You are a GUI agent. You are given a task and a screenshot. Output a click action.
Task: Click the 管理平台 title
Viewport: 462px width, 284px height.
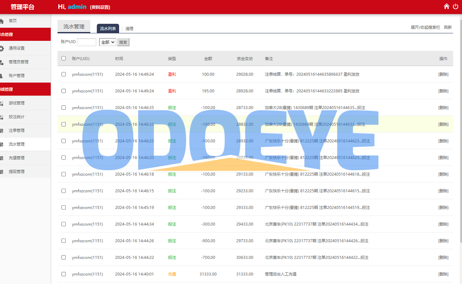point(22,7)
